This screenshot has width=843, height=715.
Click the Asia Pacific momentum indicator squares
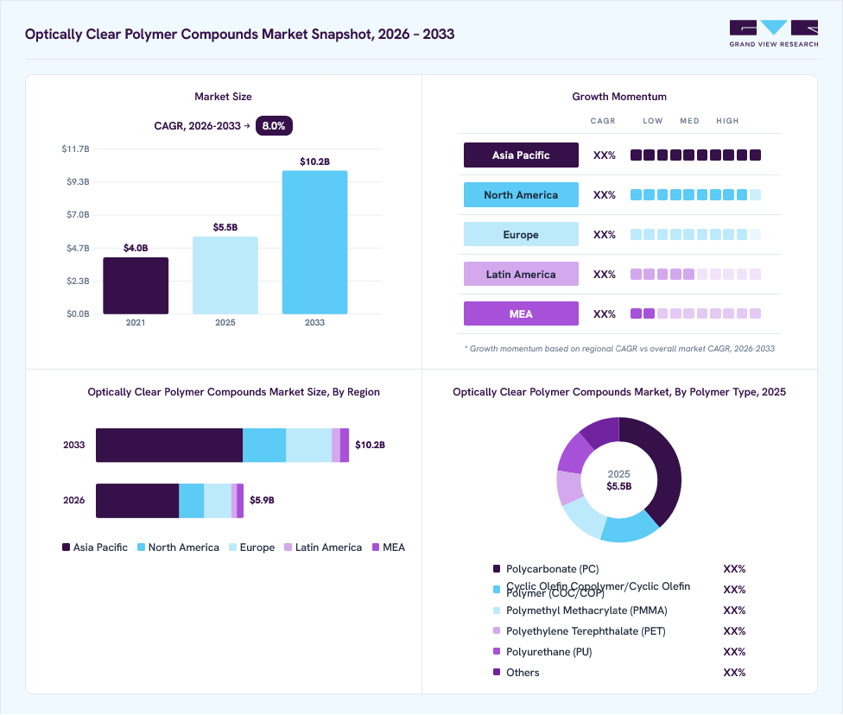[x=695, y=155]
